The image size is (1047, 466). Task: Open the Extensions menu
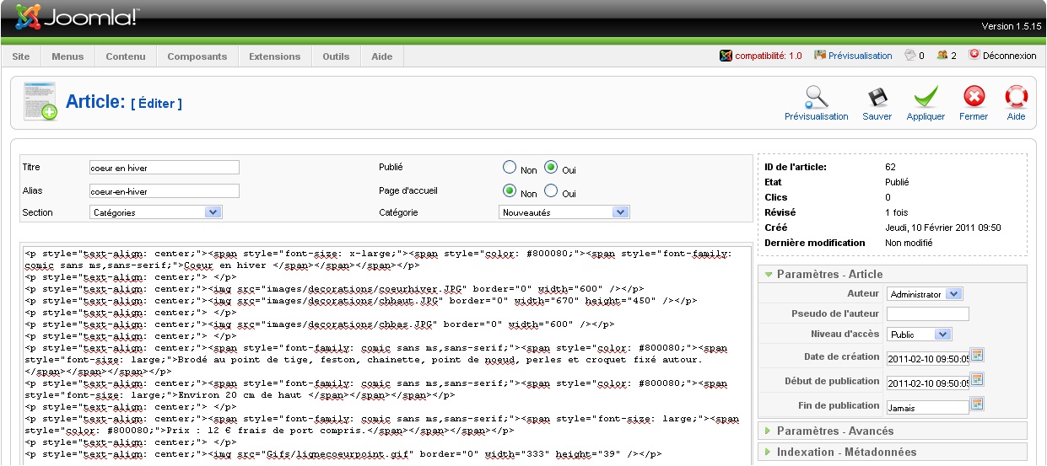coord(274,56)
